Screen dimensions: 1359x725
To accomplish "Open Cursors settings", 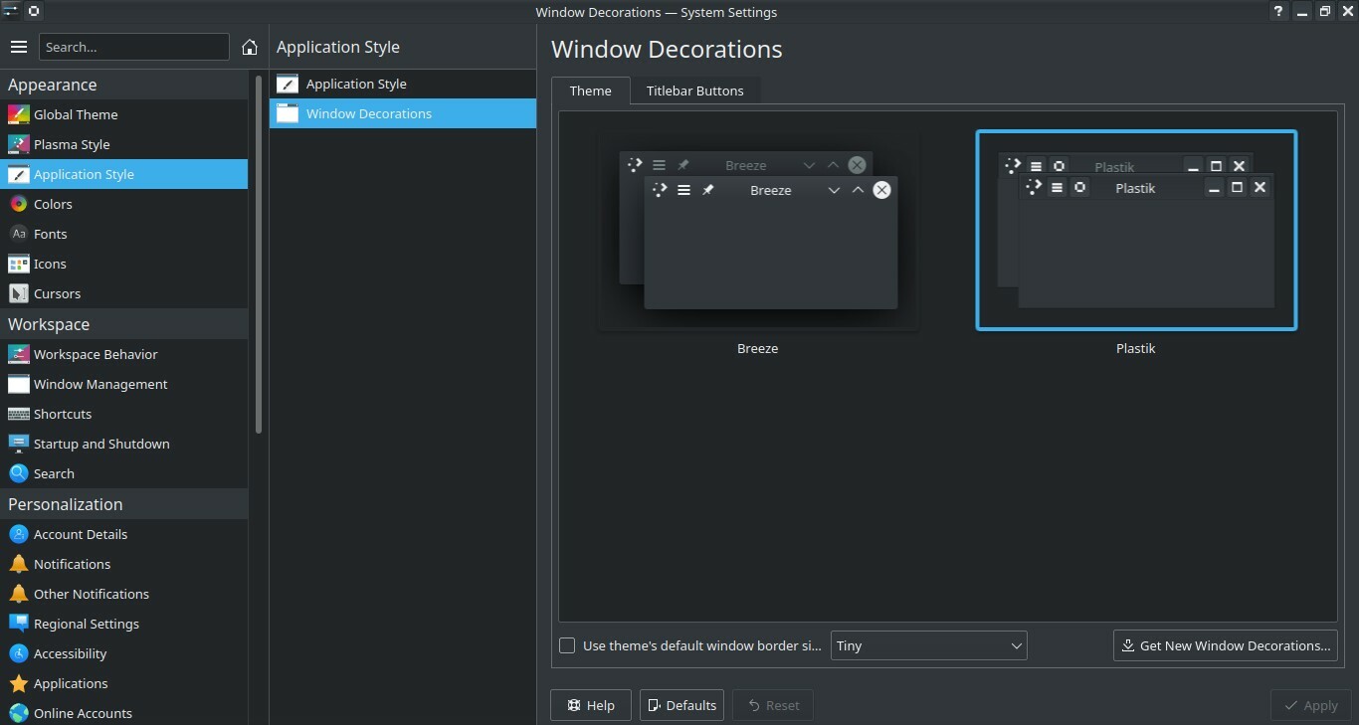I will pyautogui.click(x=57, y=293).
